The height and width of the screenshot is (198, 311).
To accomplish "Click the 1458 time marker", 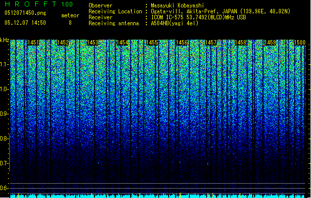I will coord(241,43).
